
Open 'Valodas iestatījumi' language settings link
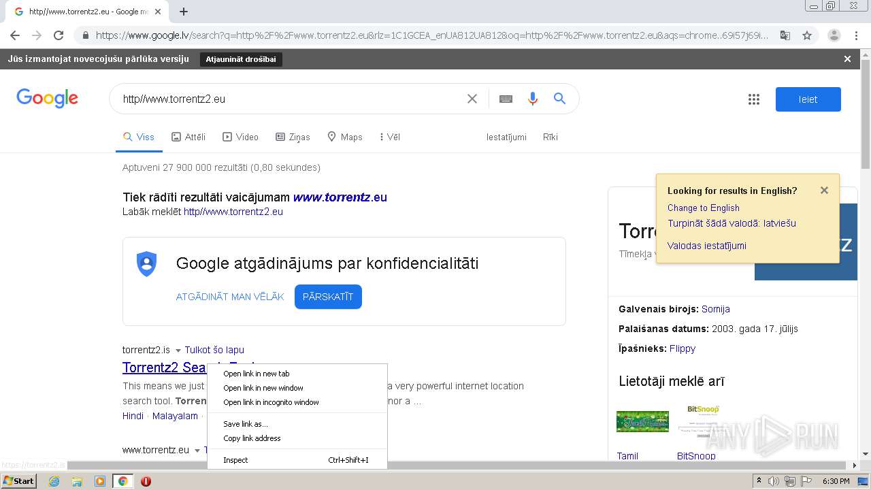tap(706, 246)
